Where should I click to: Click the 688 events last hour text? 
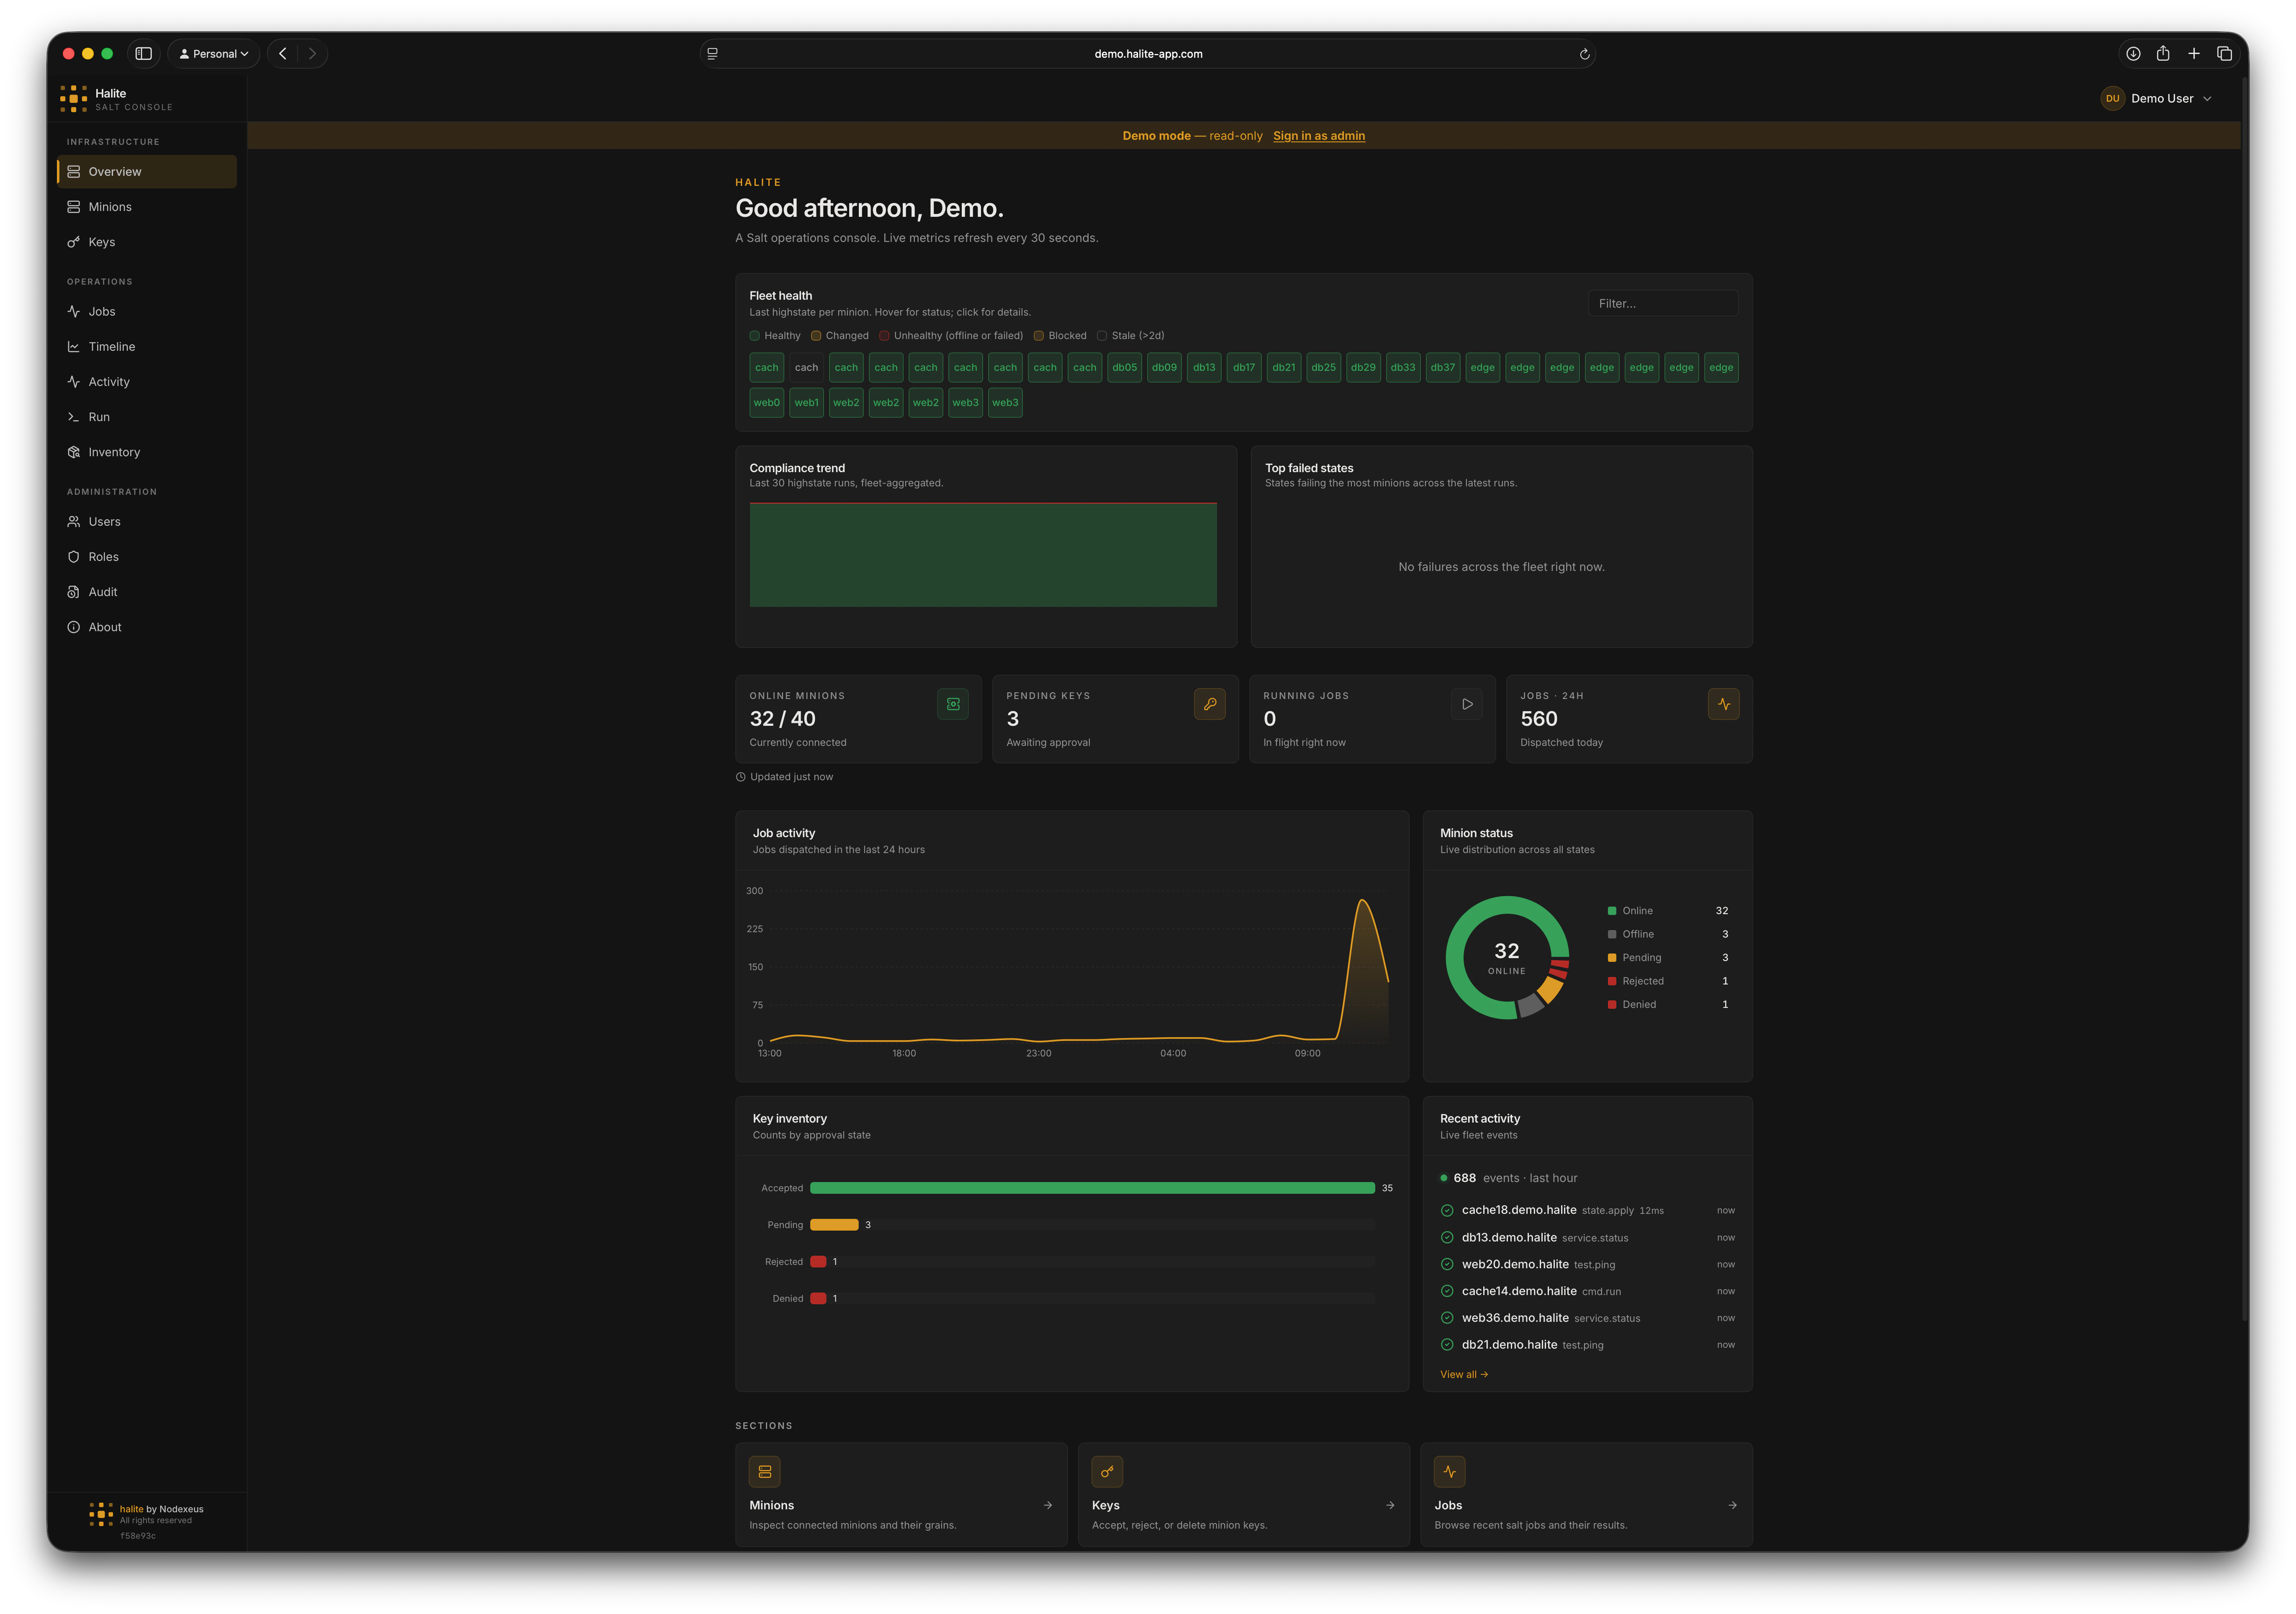tap(1514, 1178)
